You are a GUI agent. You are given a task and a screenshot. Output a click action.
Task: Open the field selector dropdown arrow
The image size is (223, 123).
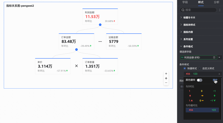(x=220, y=57)
